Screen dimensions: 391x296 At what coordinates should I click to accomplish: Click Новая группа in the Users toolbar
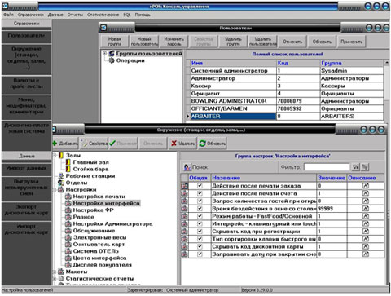coord(115,42)
